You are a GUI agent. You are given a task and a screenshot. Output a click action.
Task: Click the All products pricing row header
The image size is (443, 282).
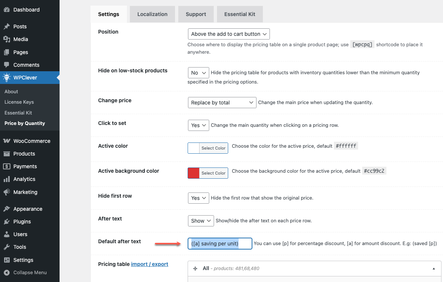(315, 269)
